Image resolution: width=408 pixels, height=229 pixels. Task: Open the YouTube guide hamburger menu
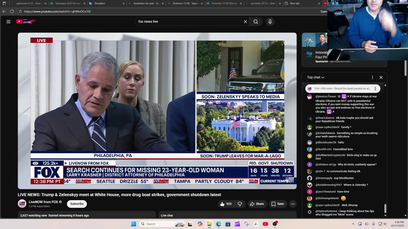9,22
